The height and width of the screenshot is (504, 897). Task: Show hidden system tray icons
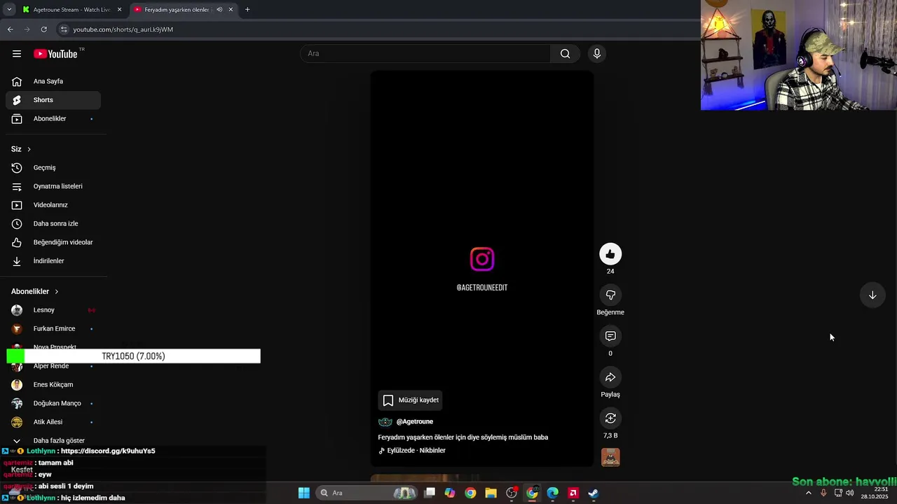point(809,493)
